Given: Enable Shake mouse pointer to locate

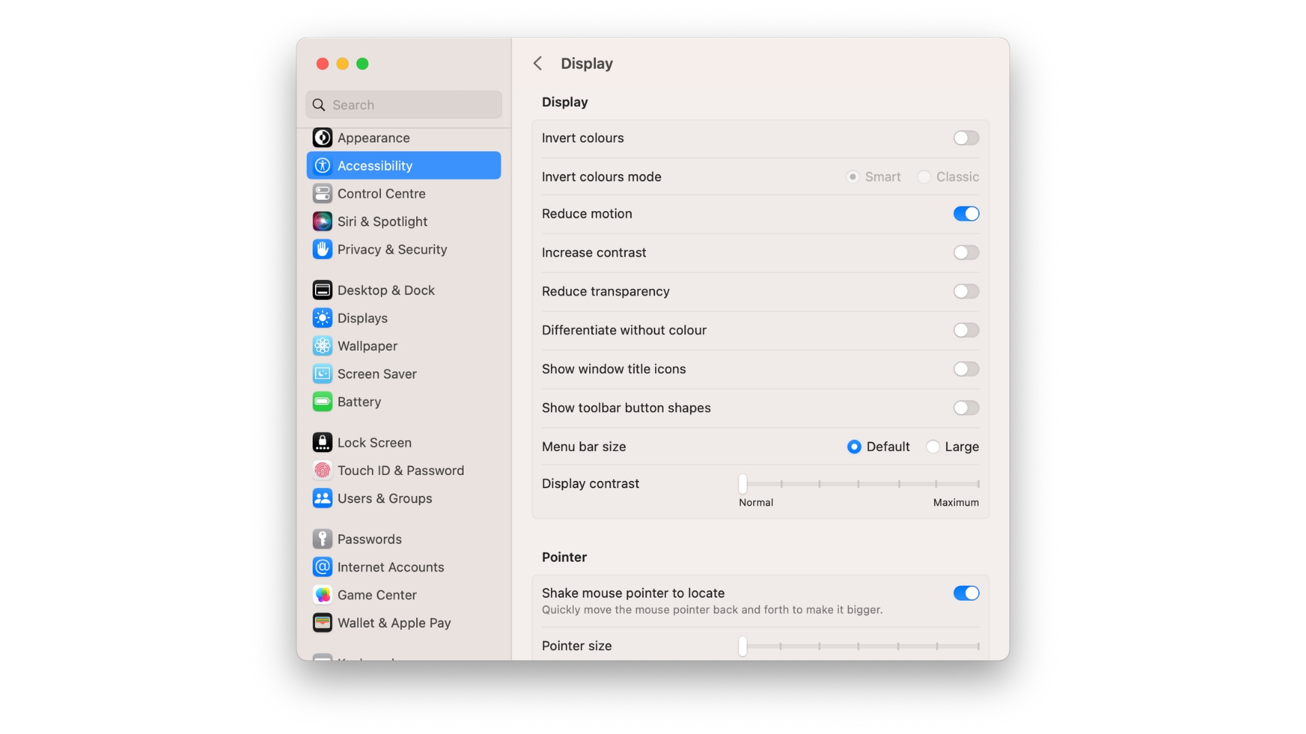Looking at the screenshot, I should pyautogui.click(x=967, y=593).
